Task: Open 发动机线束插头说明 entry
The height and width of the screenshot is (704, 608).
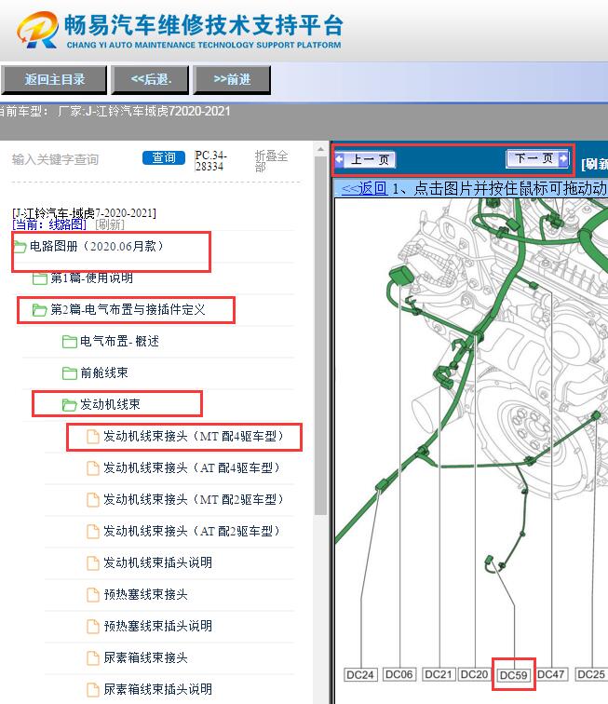Action: (x=157, y=563)
